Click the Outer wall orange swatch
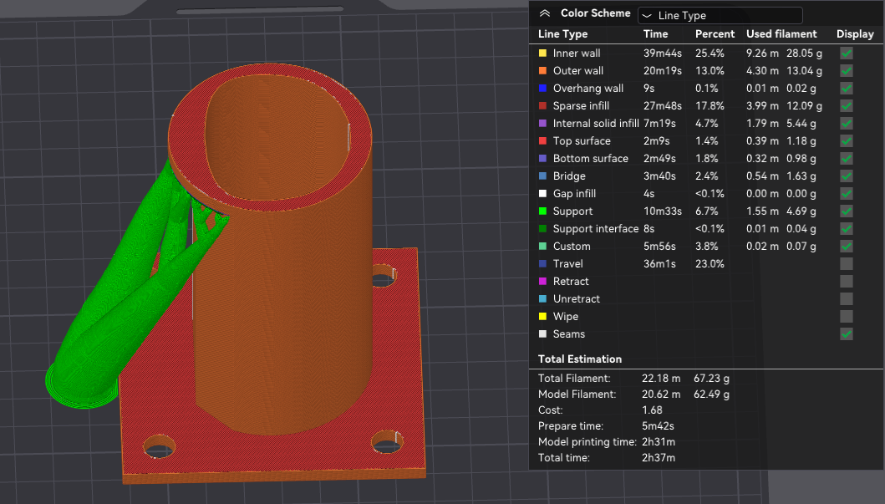The width and height of the screenshot is (885, 504). pyautogui.click(x=542, y=70)
